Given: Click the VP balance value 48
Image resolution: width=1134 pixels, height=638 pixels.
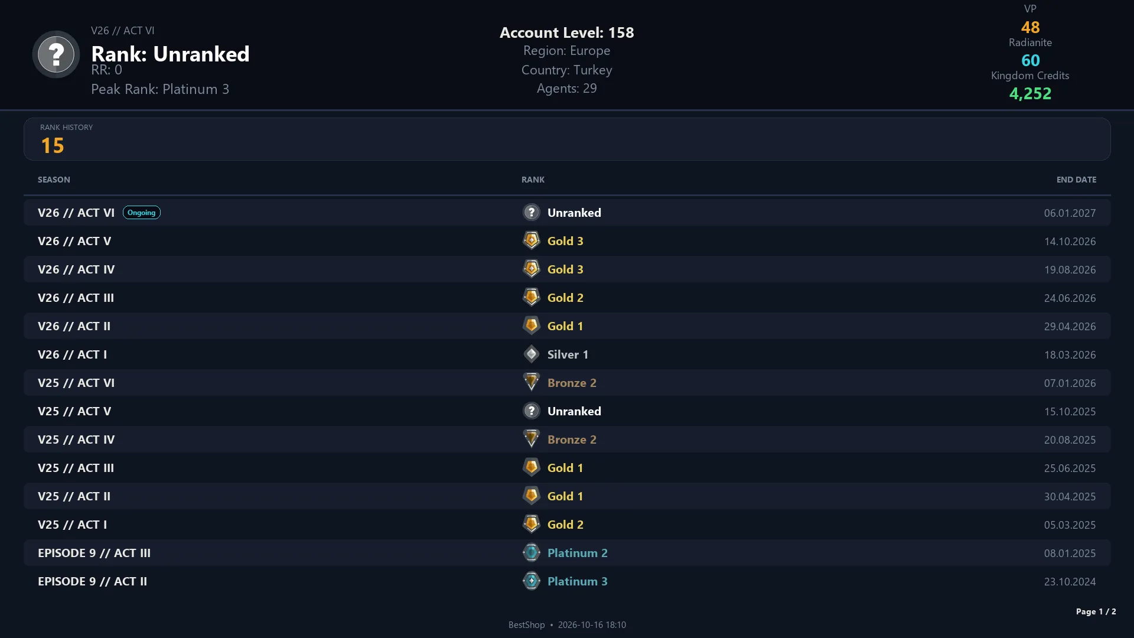Looking at the screenshot, I should tap(1030, 27).
